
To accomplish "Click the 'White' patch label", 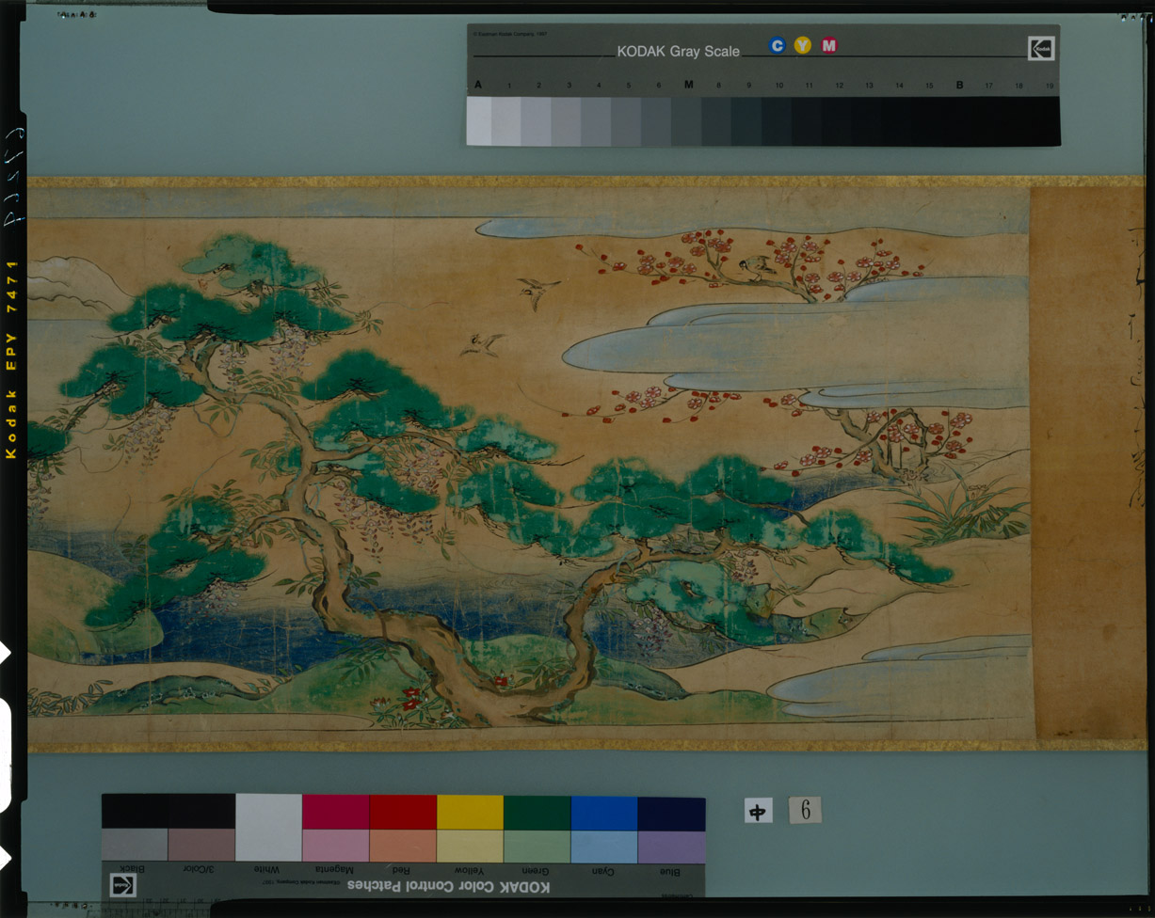I will pos(267,869).
